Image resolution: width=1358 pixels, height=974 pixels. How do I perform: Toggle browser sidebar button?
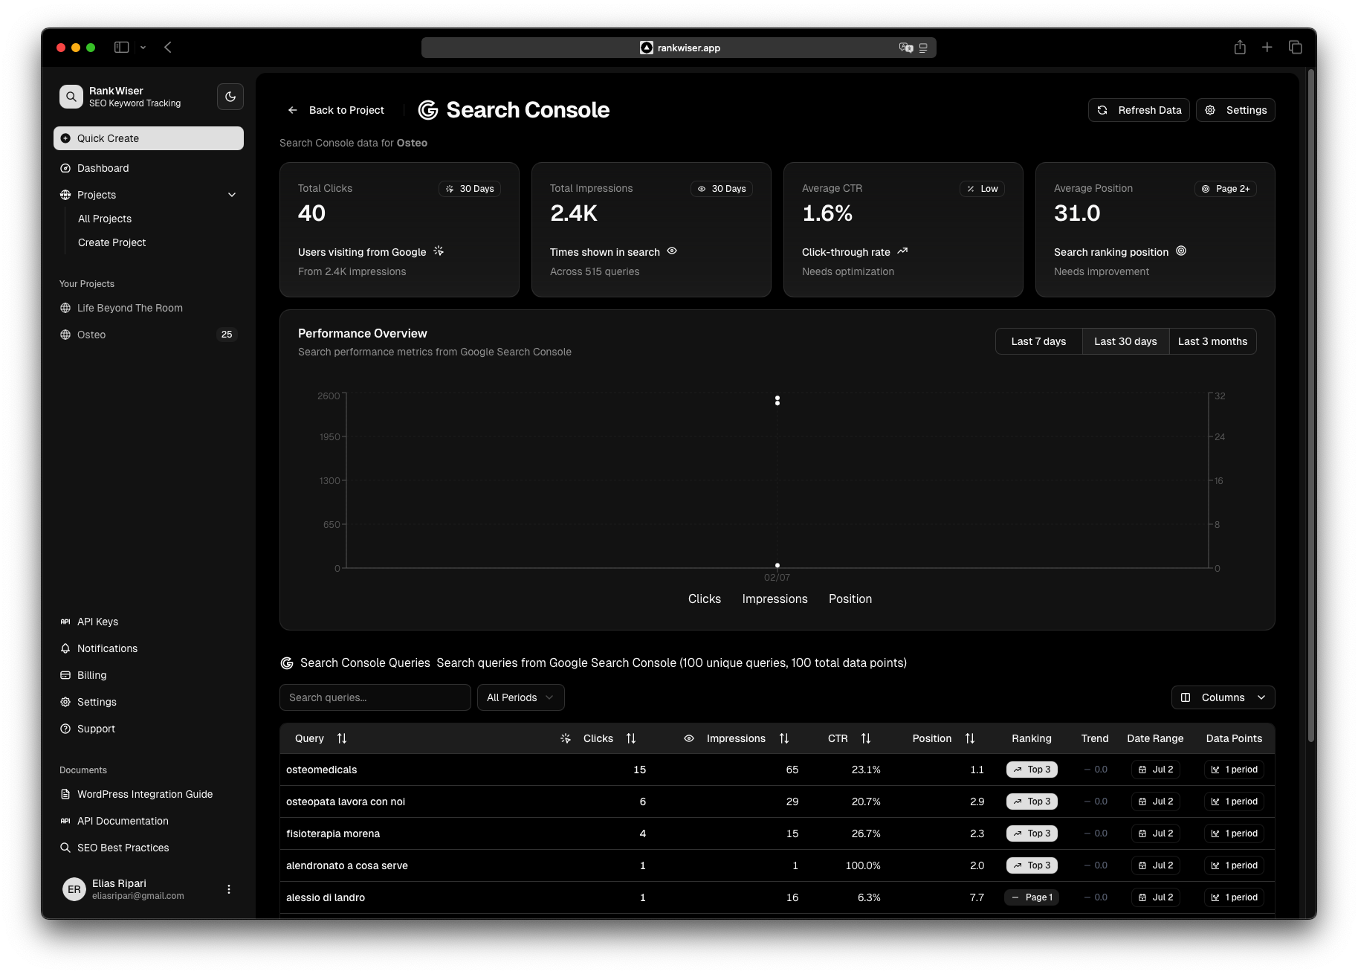click(x=122, y=48)
